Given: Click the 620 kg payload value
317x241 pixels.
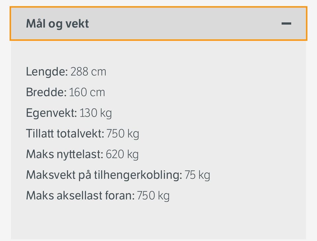Looking at the screenshot, I should 122,155.
